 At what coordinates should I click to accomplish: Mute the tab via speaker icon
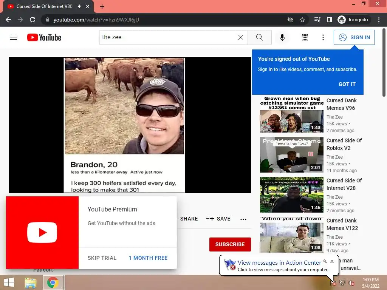[x=79, y=6]
